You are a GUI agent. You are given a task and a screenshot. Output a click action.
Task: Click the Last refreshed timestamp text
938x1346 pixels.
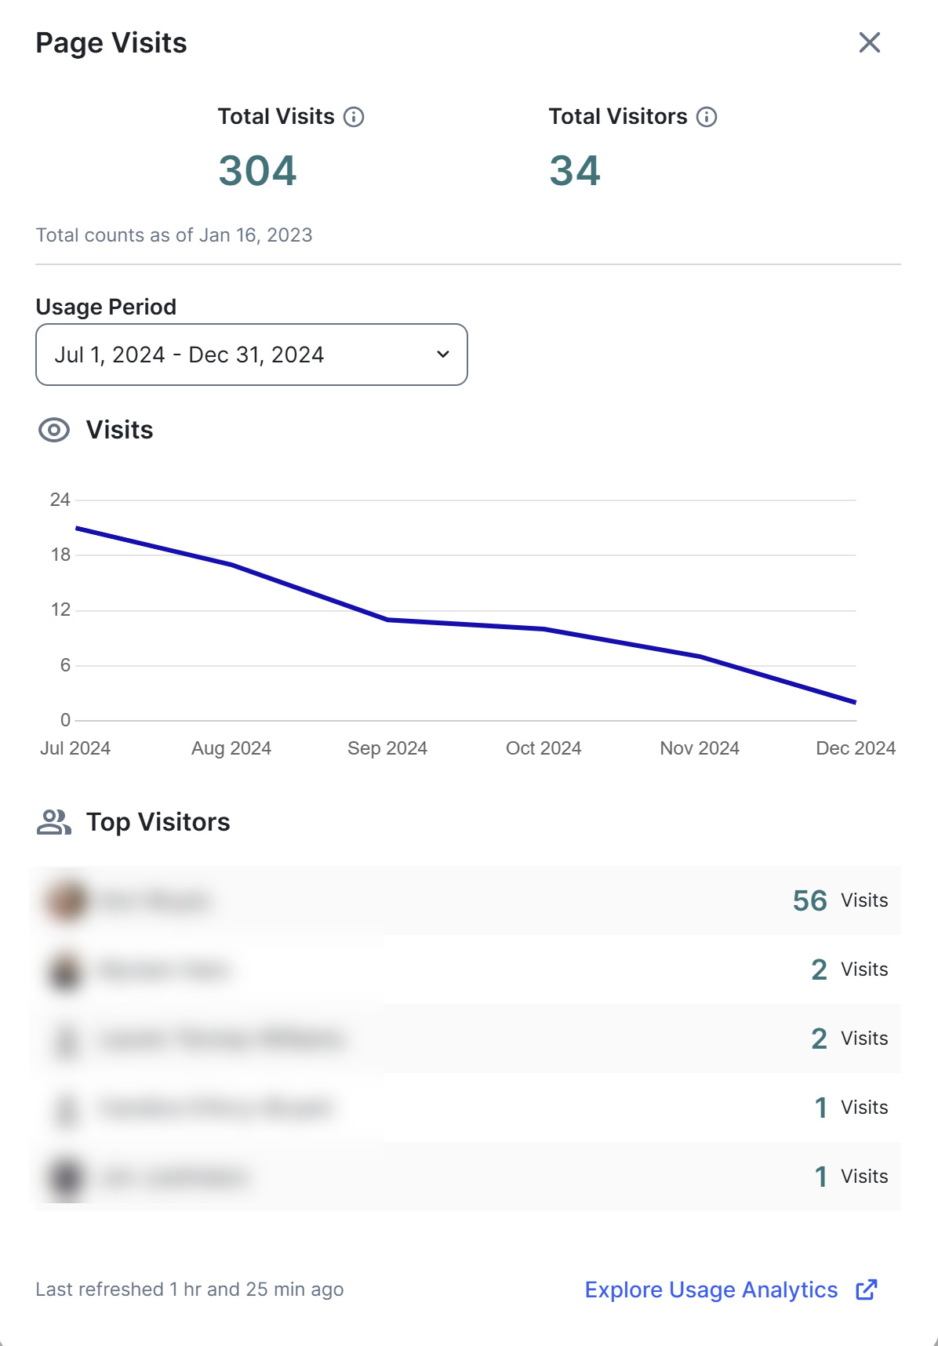pyautogui.click(x=188, y=1290)
